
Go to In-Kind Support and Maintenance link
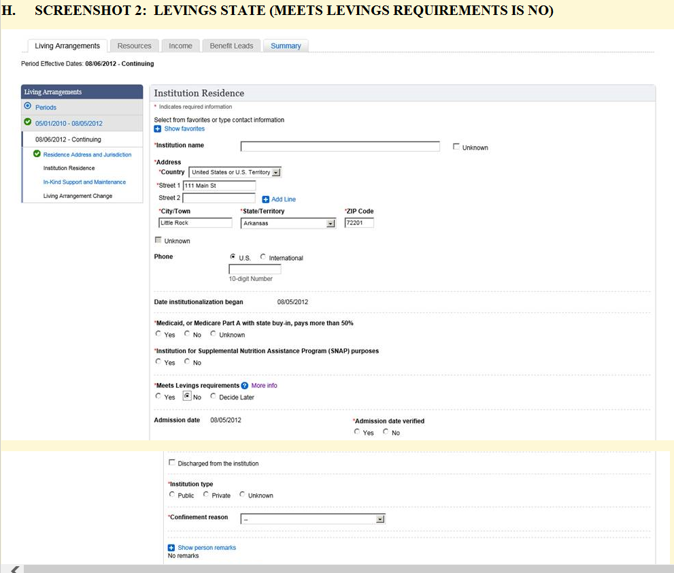coord(84,182)
